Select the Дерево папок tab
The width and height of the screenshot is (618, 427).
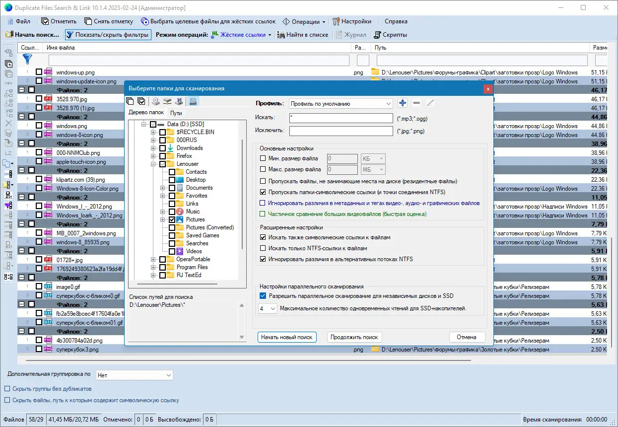(146, 113)
